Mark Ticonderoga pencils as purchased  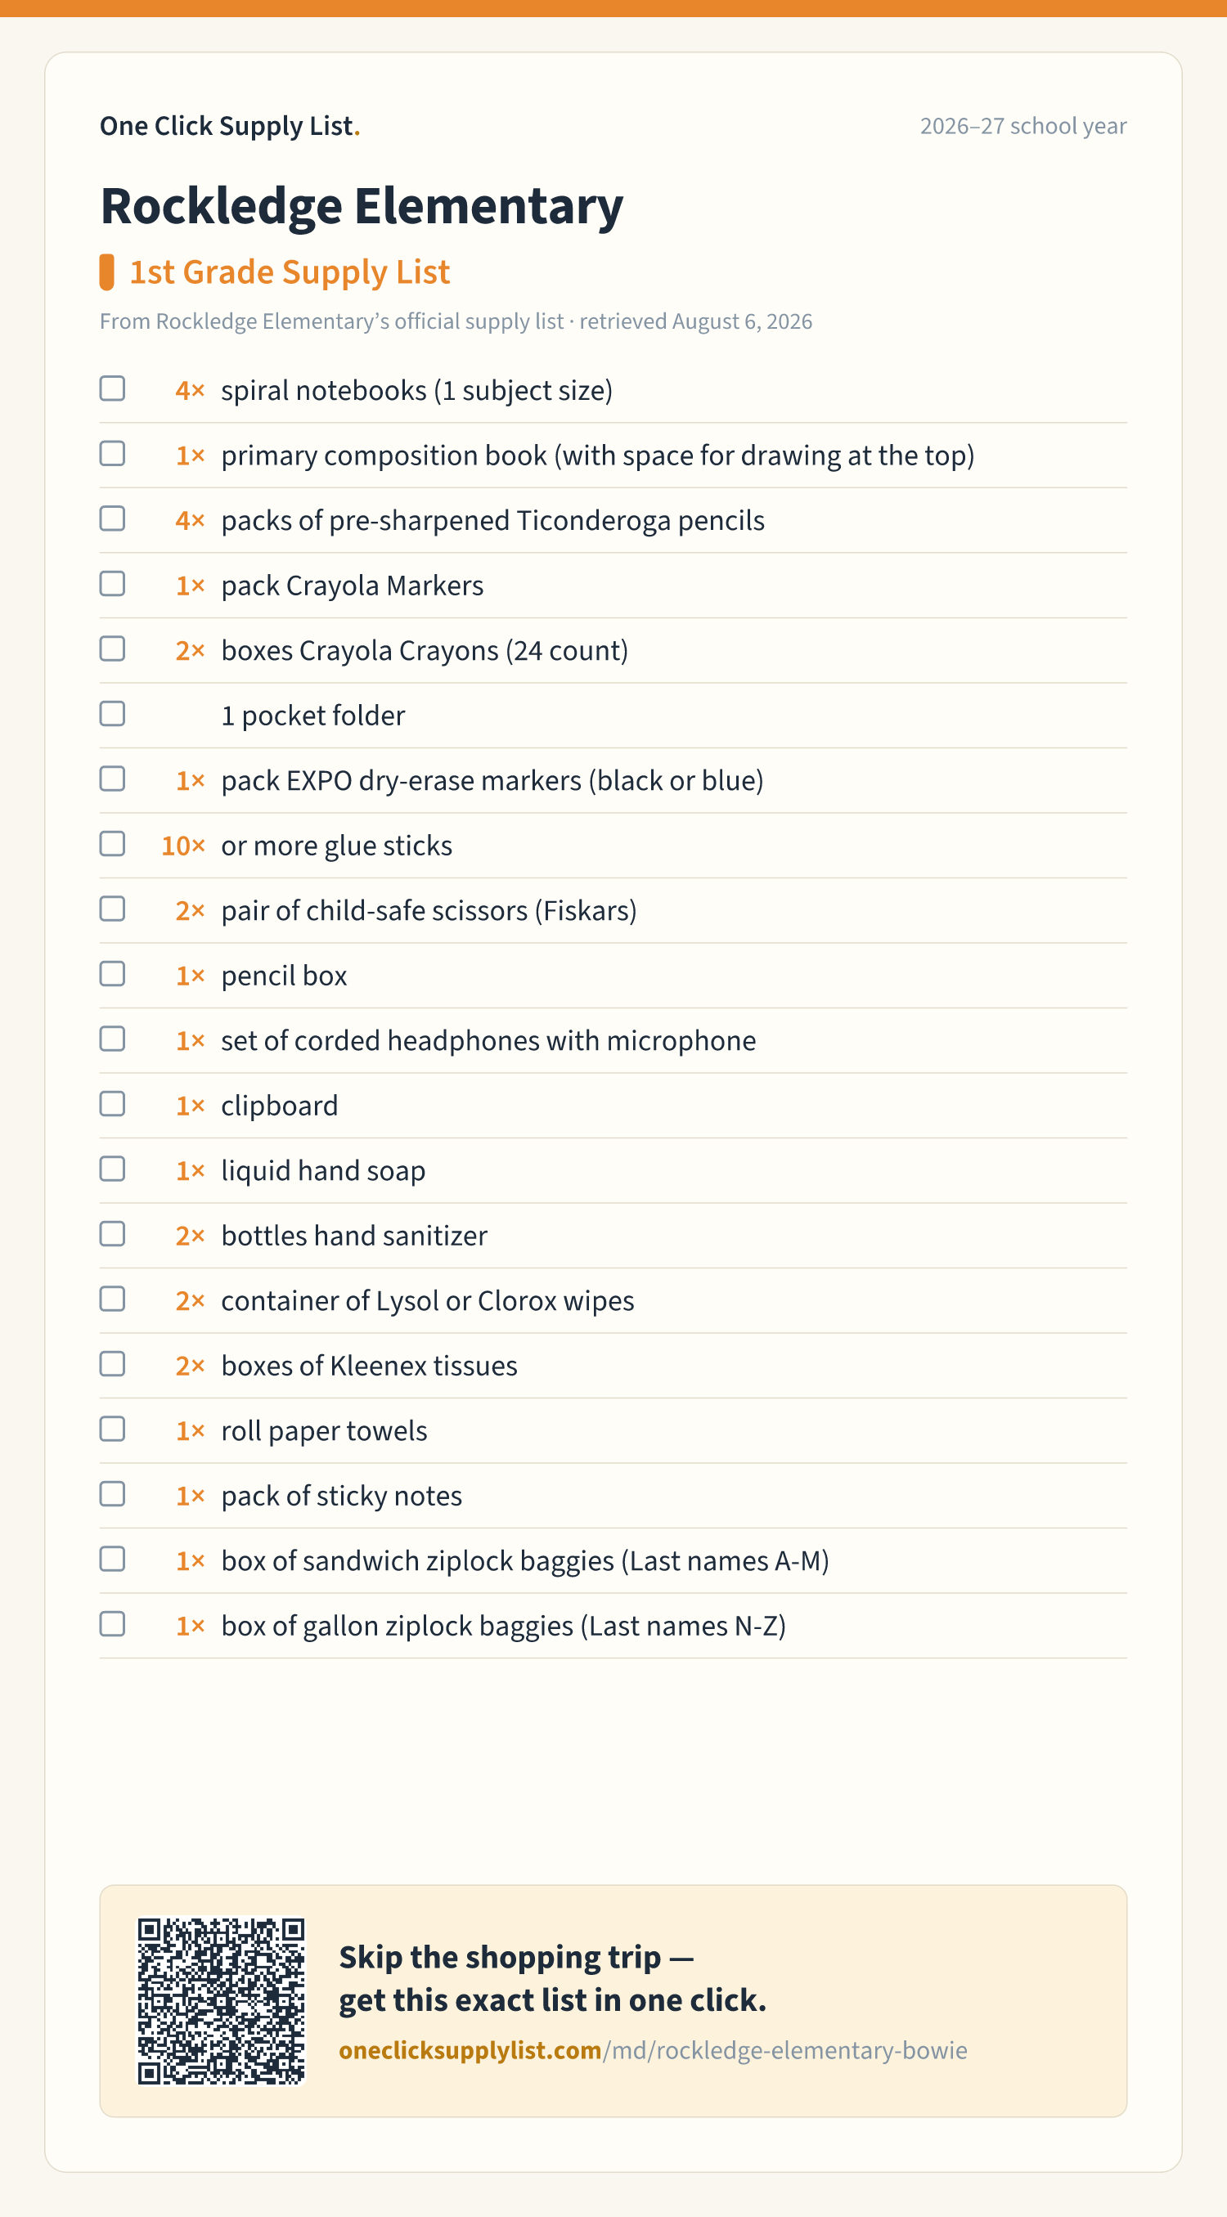pyautogui.click(x=112, y=519)
